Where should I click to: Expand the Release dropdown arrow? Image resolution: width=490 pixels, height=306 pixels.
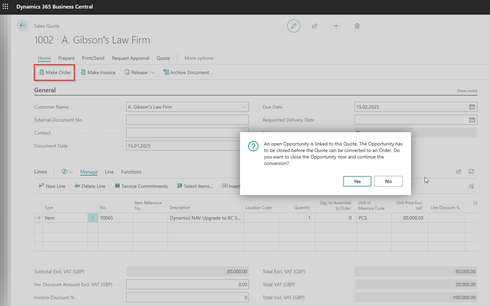click(x=153, y=72)
